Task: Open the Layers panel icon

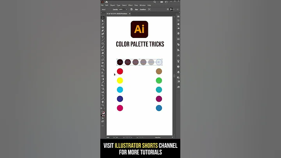Action: click(178, 33)
